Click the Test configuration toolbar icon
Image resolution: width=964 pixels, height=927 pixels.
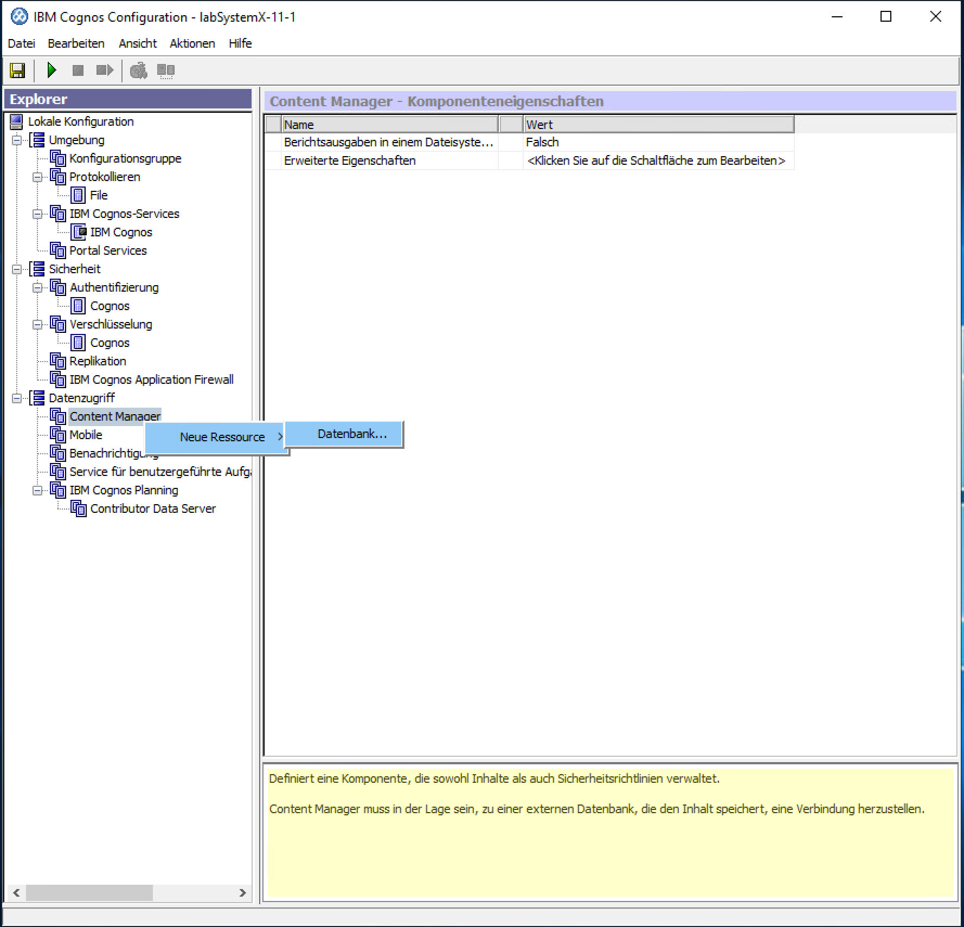[x=139, y=70]
